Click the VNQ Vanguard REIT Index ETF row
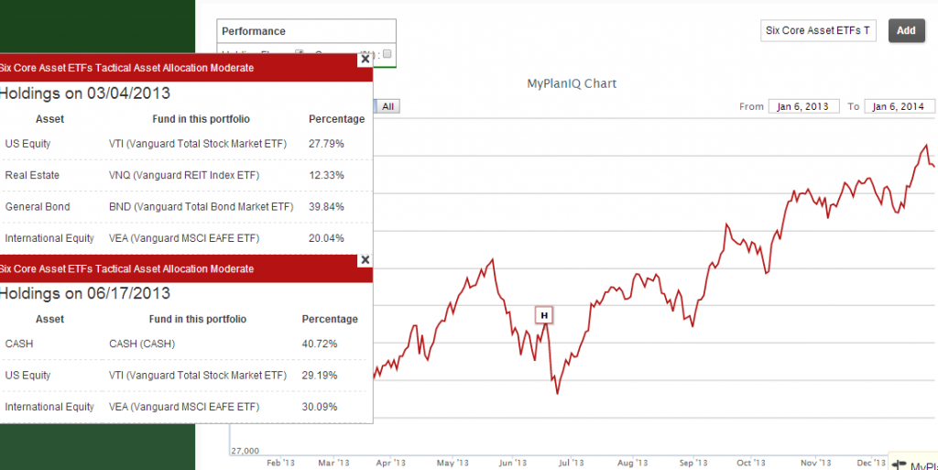This screenshot has width=938, height=470. click(185, 176)
